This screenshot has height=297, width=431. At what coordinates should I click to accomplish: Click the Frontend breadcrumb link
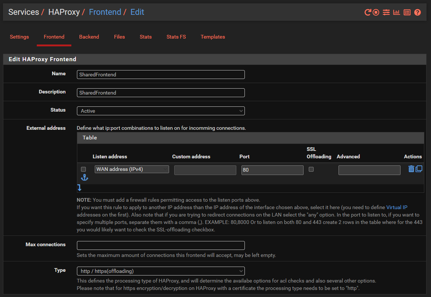(105, 12)
